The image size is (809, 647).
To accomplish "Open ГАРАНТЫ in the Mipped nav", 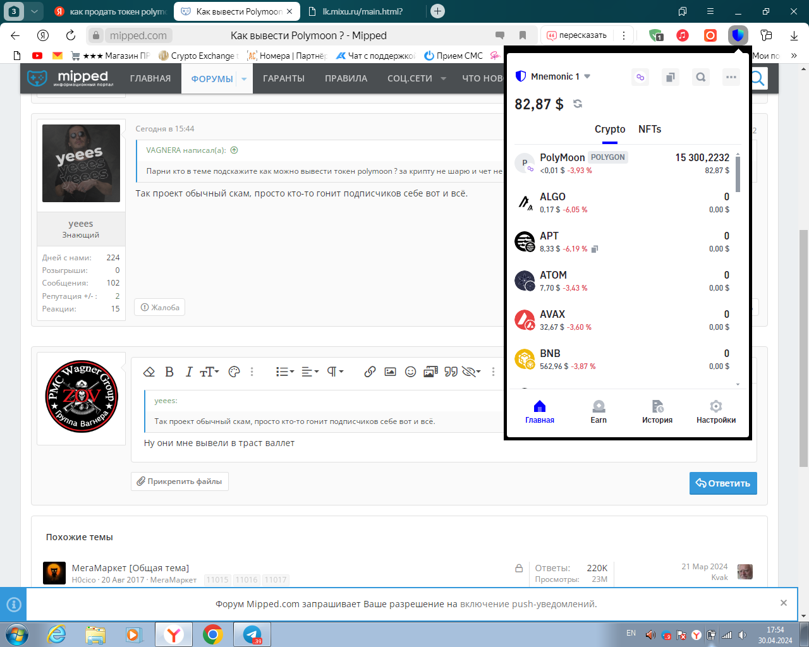I will (x=284, y=78).
